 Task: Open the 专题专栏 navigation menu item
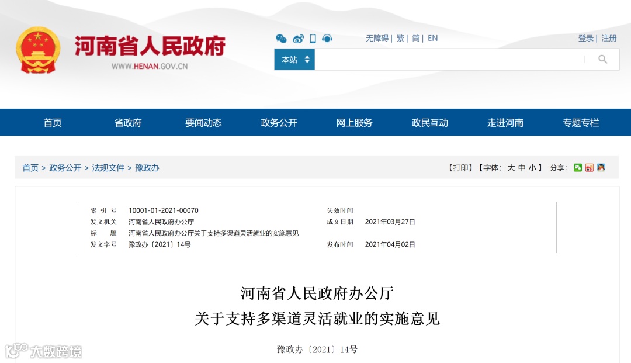click(581, 122)
